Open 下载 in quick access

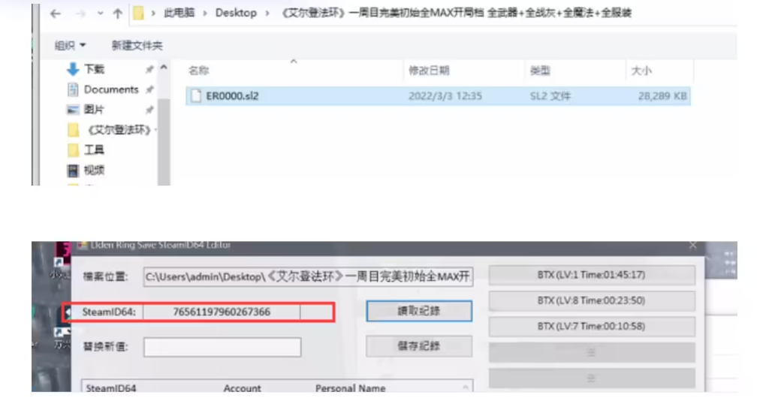point(94,70)
